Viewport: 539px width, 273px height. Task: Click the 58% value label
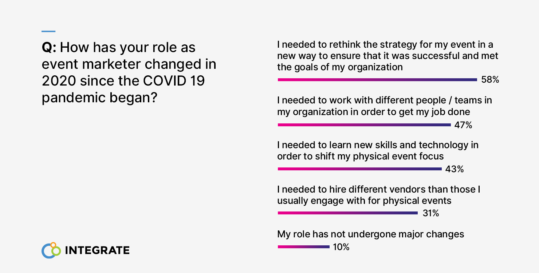click(490, 80)
